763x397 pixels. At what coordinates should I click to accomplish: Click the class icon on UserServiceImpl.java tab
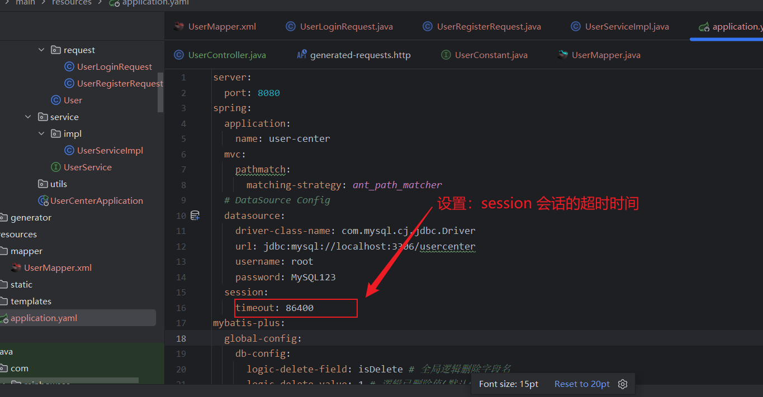click(576, 26)
